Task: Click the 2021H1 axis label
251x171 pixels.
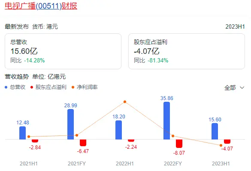Action: [29, 164]
